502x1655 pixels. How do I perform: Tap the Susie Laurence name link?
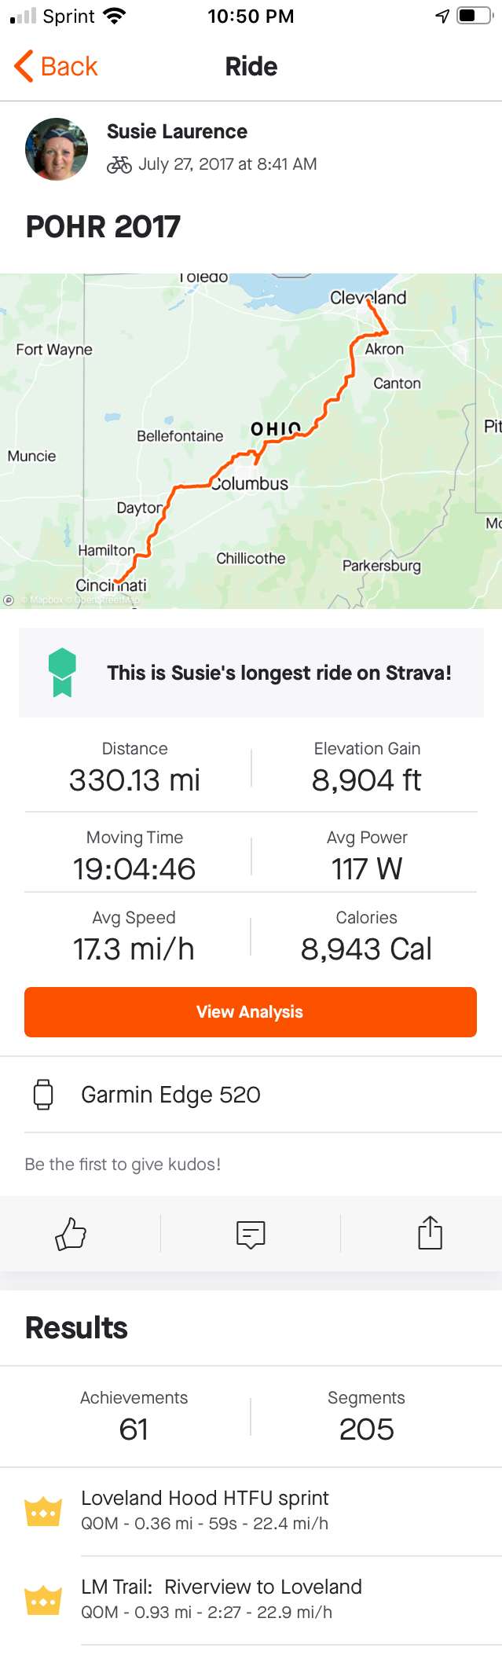pos(177,131)
